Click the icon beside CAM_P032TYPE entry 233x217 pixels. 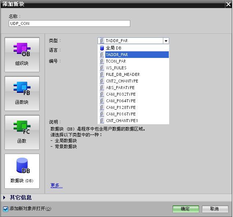tap(102, 94)
